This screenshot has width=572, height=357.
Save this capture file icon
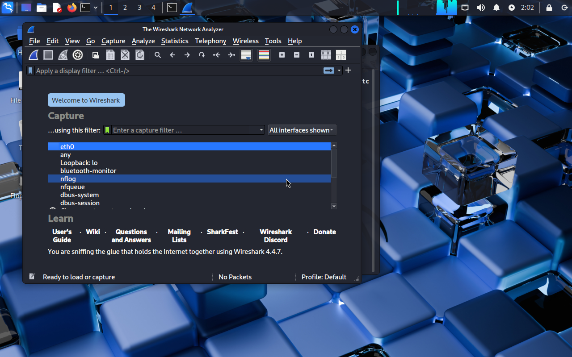click(x=110, y=55)
